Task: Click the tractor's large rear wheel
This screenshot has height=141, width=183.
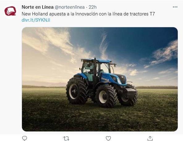Action: tap(77, 91)
